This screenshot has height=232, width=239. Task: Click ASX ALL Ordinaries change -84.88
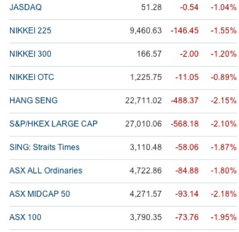[187, 171]
